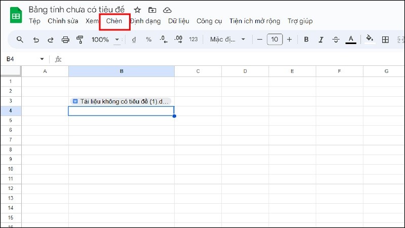Open the Công cụ menu
Image resolution: width=405 pixels, height=228 pixels.
click(209, 21)
